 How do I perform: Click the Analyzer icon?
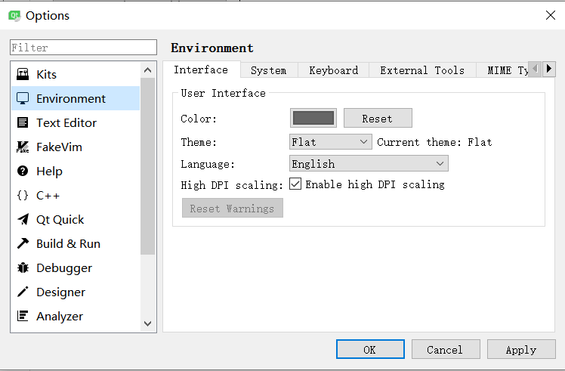(x=23, y=316)
